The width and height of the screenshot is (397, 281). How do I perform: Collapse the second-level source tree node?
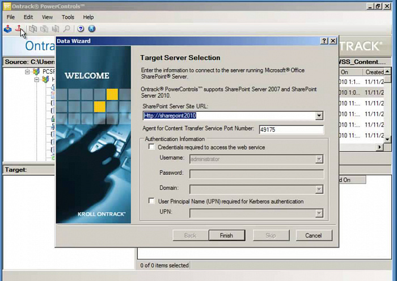pos(37,80)
